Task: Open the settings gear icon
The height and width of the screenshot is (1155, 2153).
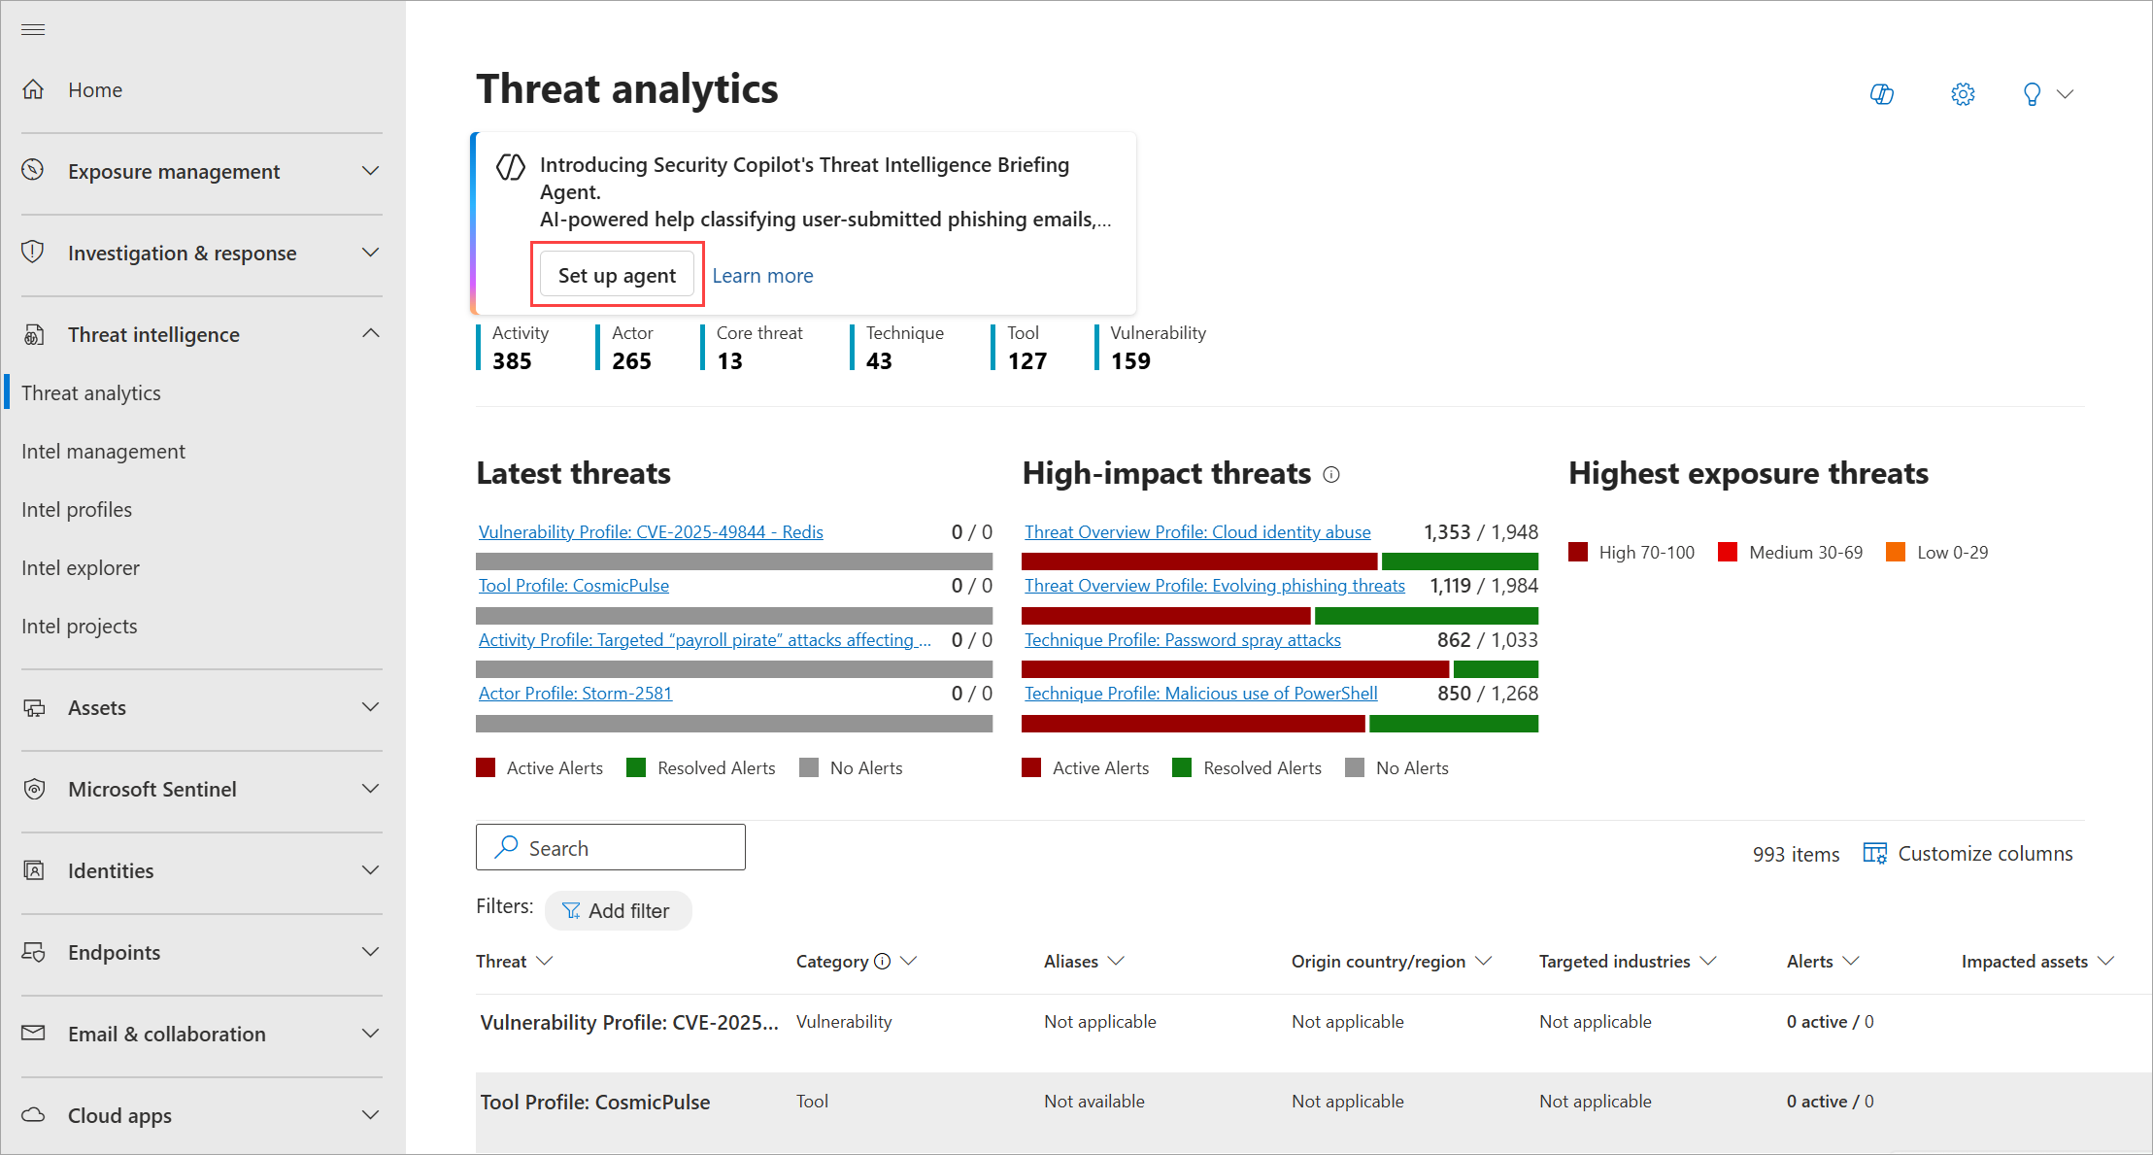Action: pyautogui.click(x=1963, y=94)
